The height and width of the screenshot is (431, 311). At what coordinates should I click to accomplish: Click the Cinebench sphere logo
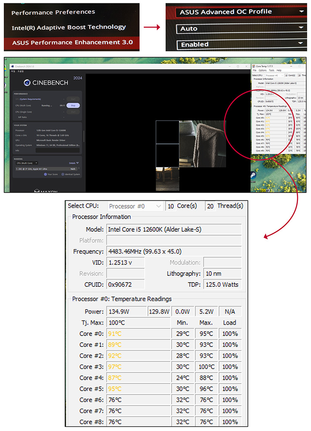[x=27, y=83]
